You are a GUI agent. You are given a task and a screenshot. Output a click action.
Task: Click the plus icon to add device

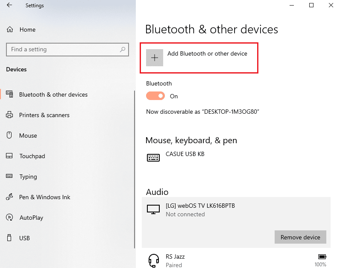click(x=155, y=58)
